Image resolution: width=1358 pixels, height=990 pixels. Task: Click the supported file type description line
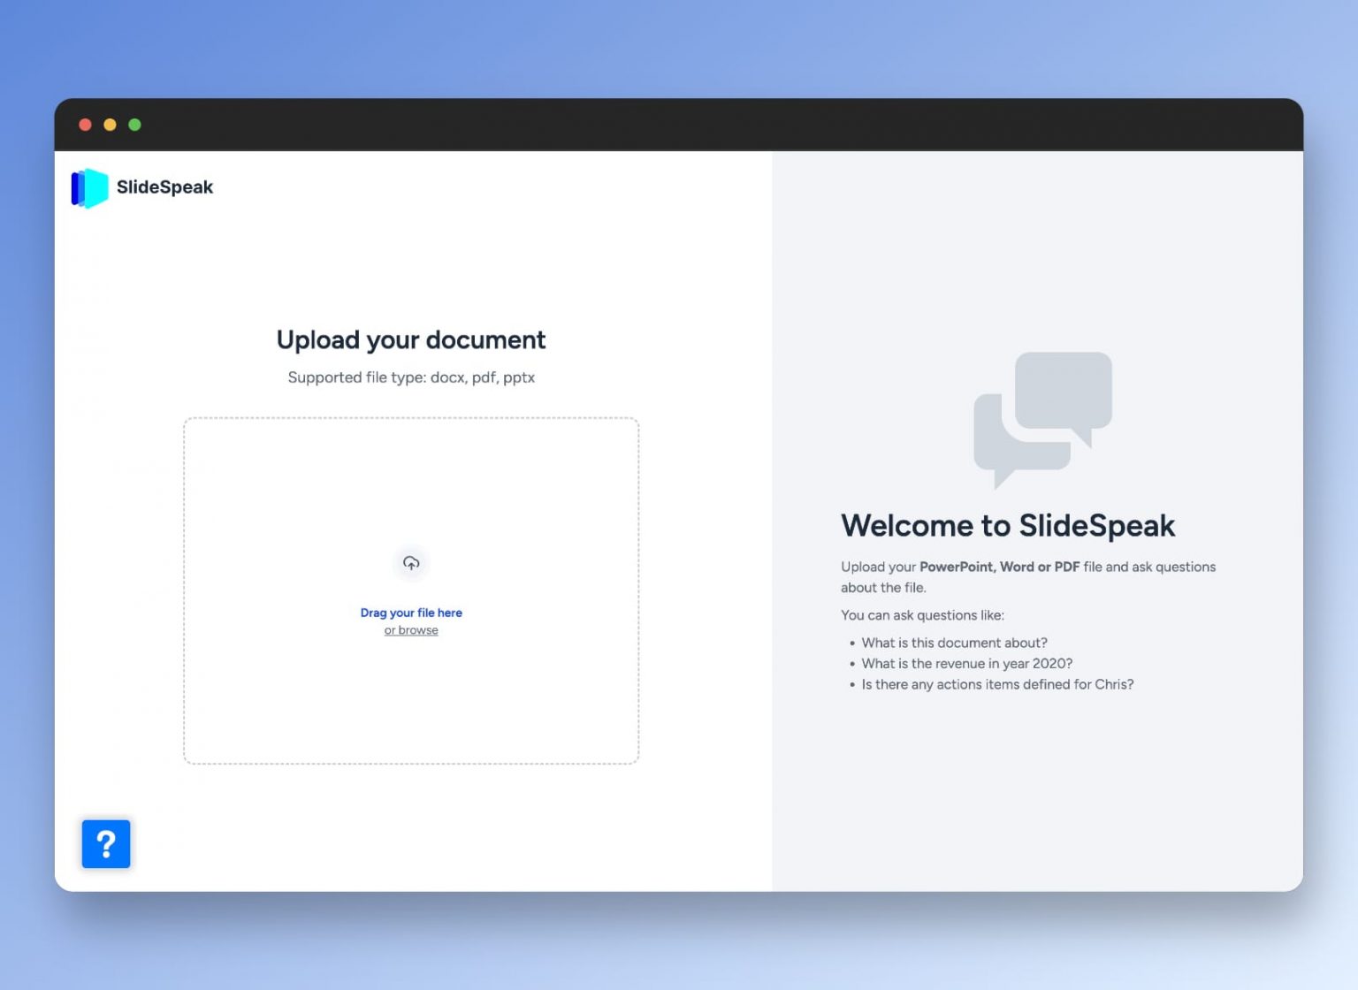click(411, 377)
